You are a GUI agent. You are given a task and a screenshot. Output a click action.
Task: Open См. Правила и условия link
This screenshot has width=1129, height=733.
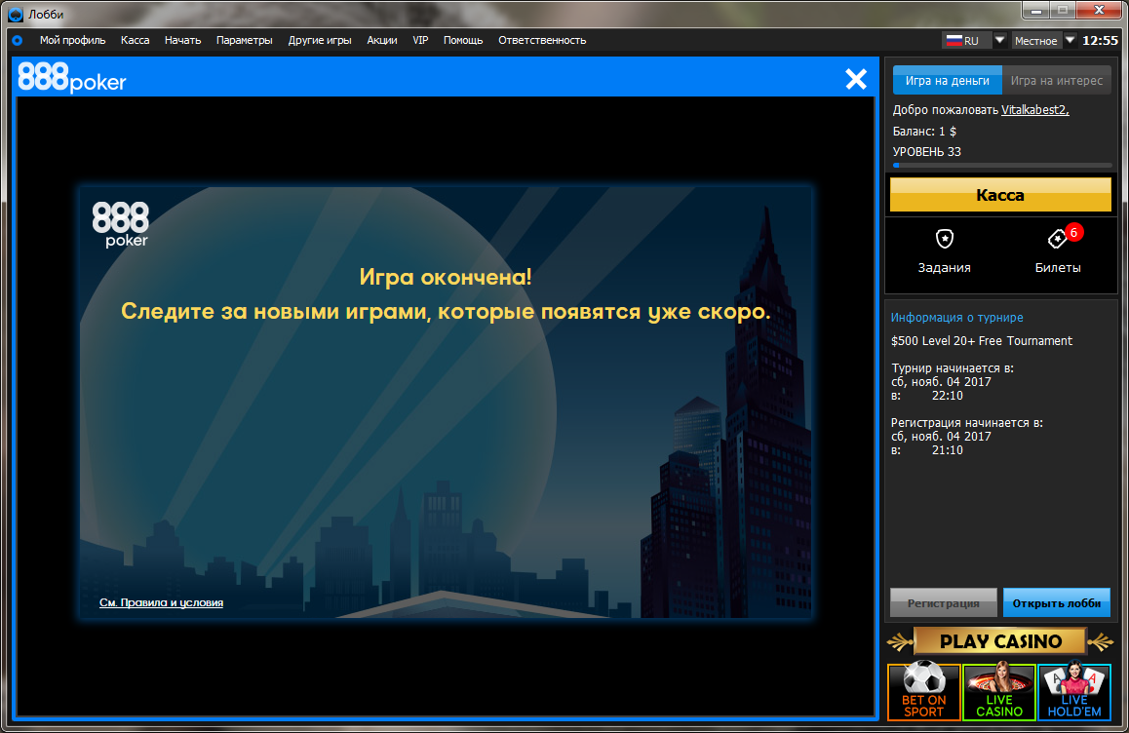tap(161, 602)
